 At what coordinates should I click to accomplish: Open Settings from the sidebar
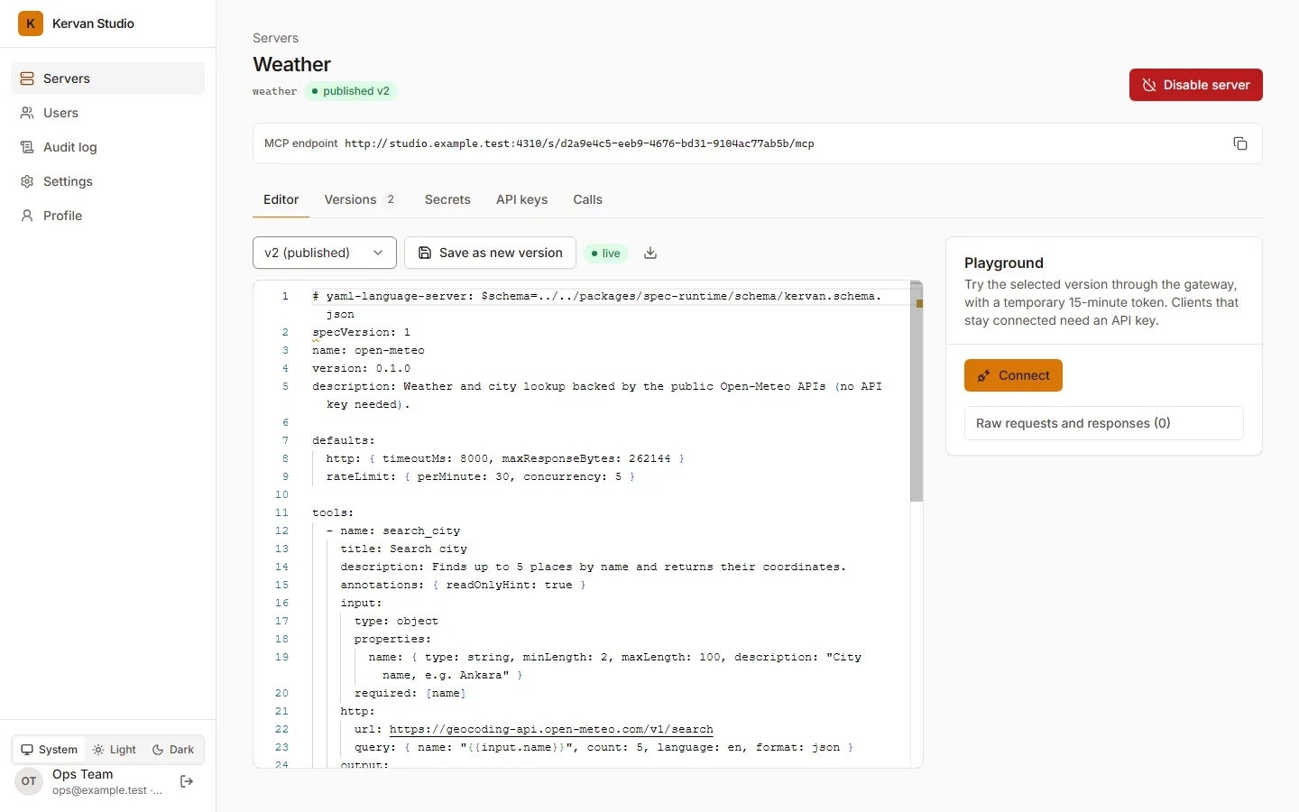tap(108, 181)
